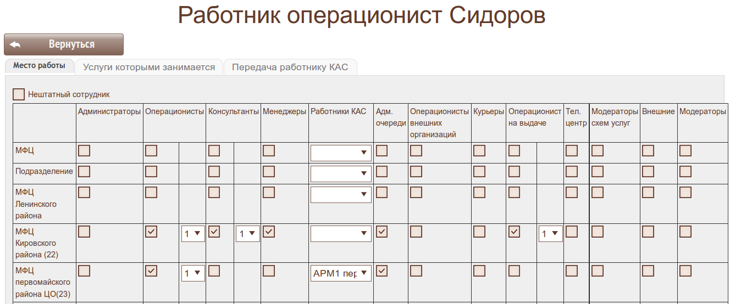Check Тел. центр box for Подразделение
This screenshot has width=730, height=304.
[x=572, y=172]
